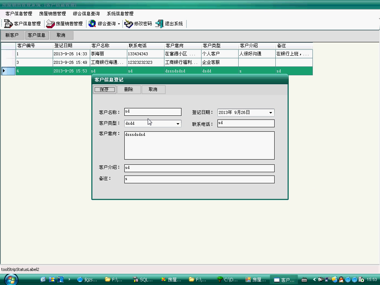Expand hidden tray icons arrow
The image size is (380, 285).
pyautogui.click(x=314, y=279)
